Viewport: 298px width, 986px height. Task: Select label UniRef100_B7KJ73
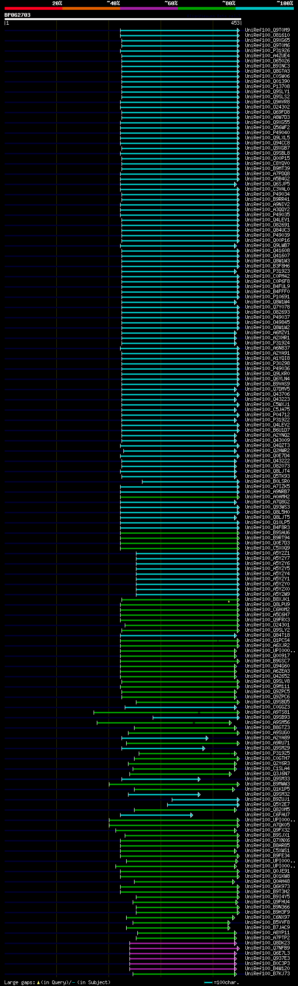point(267,973)
